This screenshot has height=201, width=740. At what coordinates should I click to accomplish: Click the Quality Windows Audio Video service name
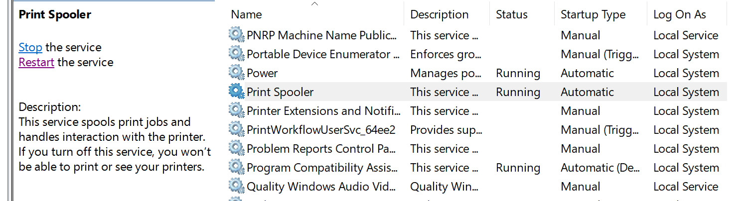322,187
